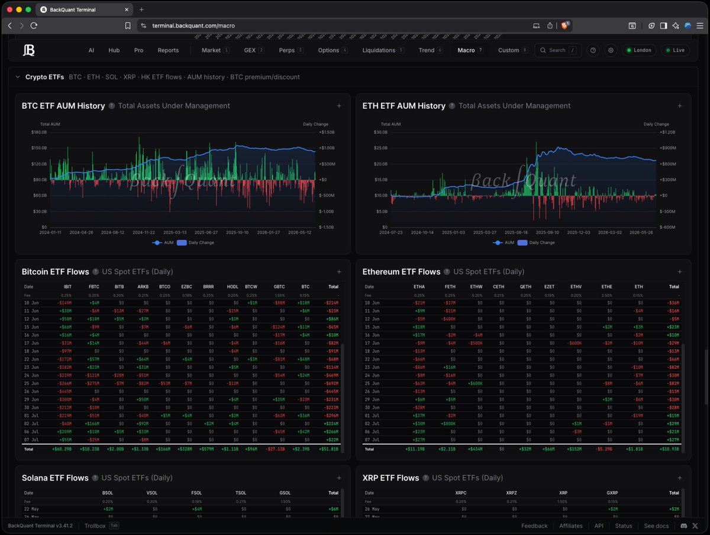Collapse the Crypto ETFs section chevron
The height and width of the screenshot is (535, 710).
tap(18, 77)
